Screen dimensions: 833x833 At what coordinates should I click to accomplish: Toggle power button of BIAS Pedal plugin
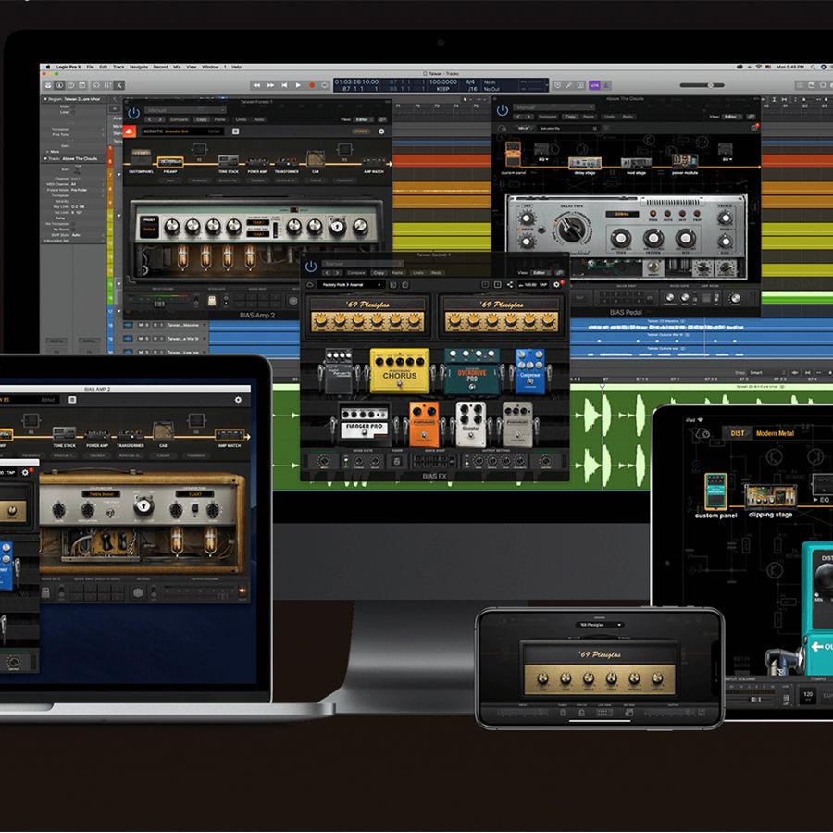point(503,110)
